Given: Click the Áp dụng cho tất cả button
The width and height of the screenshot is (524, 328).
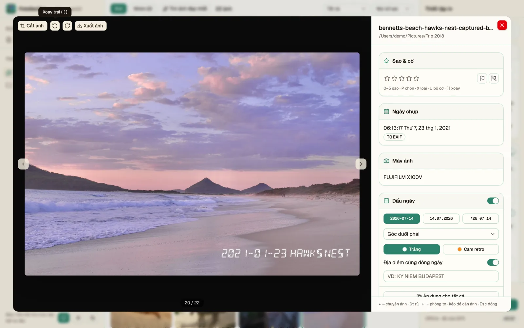Looking at the screenshot, I should (x=441, y=295).
